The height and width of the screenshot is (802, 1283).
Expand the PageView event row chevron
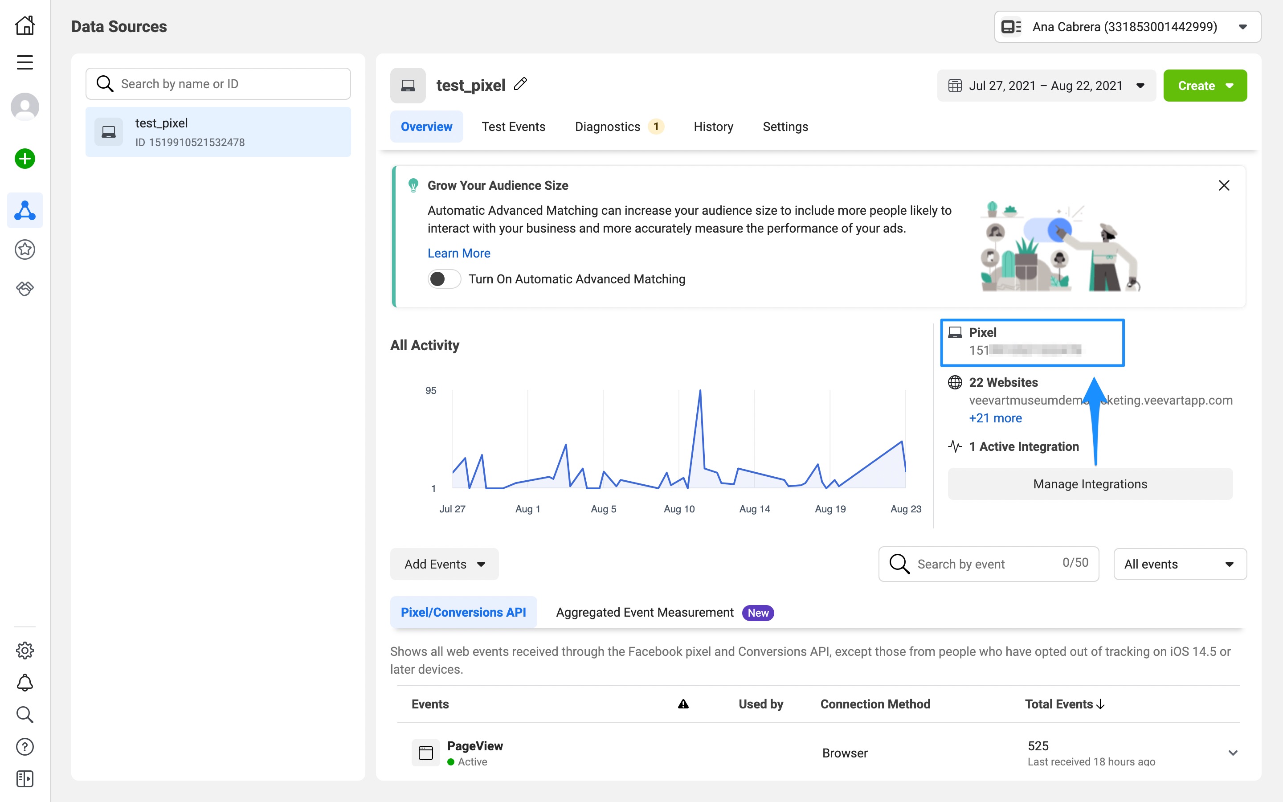(x=1233, y=753)
